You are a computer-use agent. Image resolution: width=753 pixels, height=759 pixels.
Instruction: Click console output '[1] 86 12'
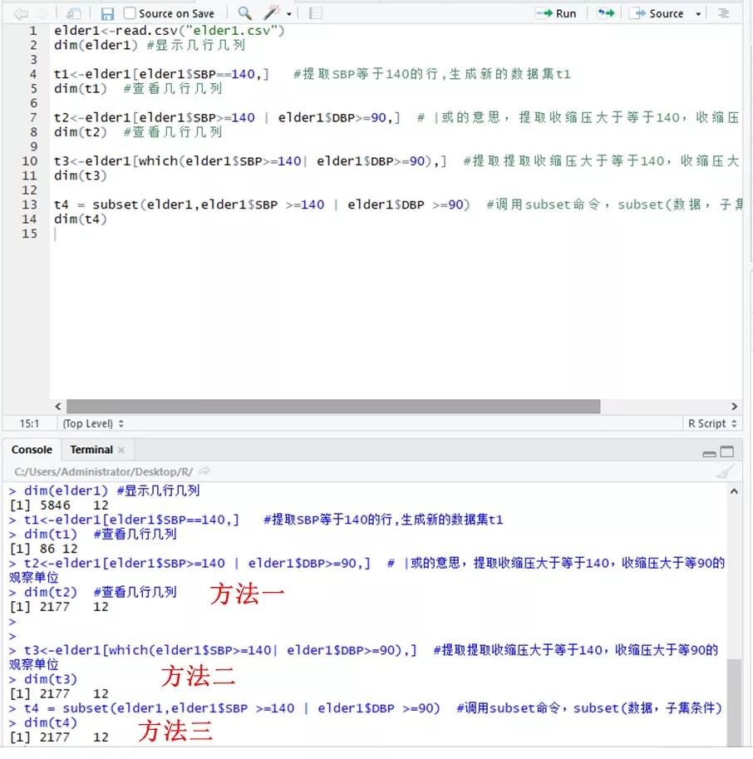(x=43, y=549)
